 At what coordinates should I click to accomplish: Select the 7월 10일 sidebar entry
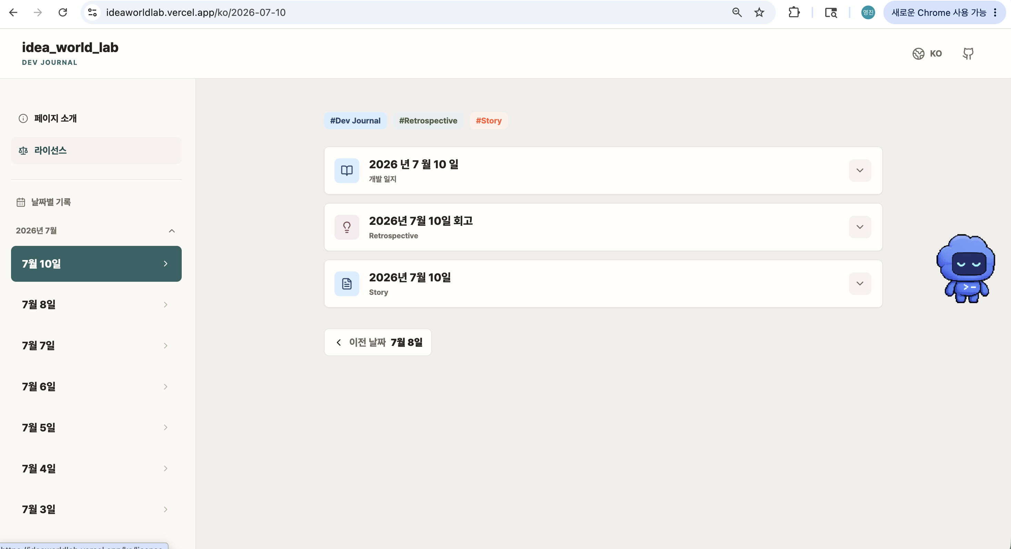click(x=96, y=264)
